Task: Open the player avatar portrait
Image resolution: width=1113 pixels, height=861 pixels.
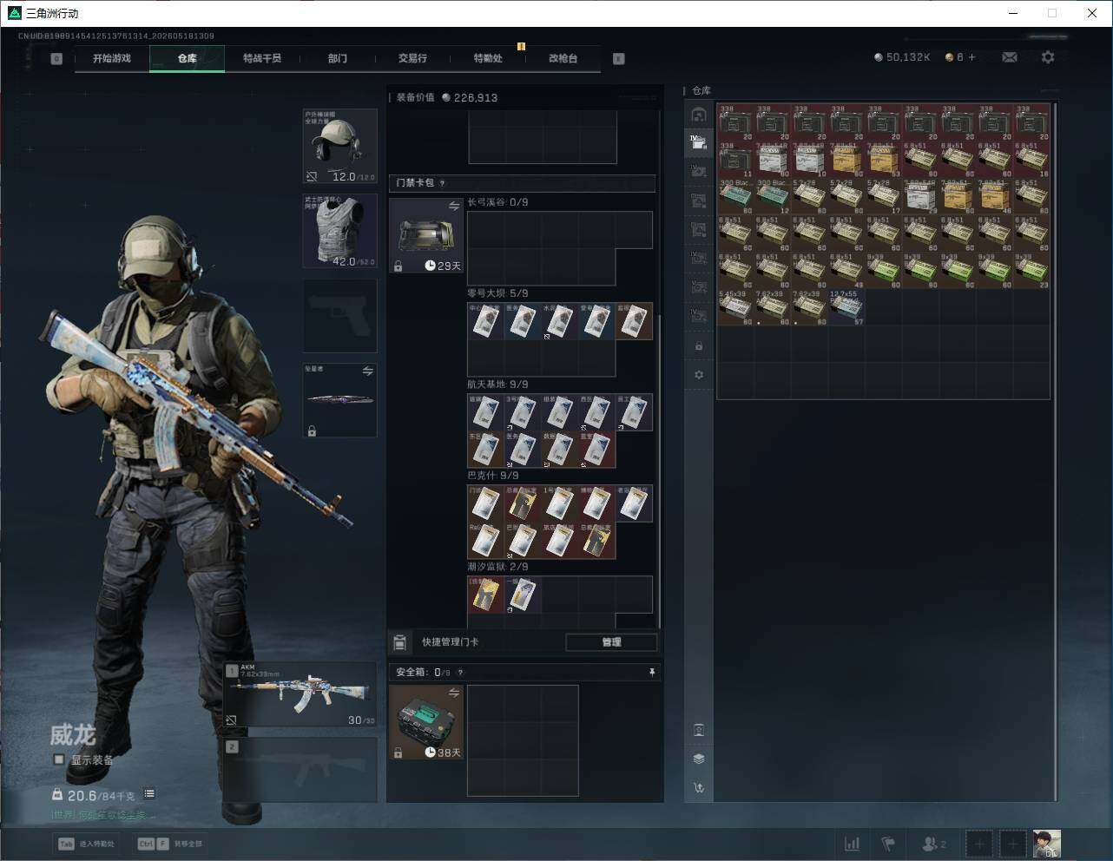Action: coord(1046,843)
